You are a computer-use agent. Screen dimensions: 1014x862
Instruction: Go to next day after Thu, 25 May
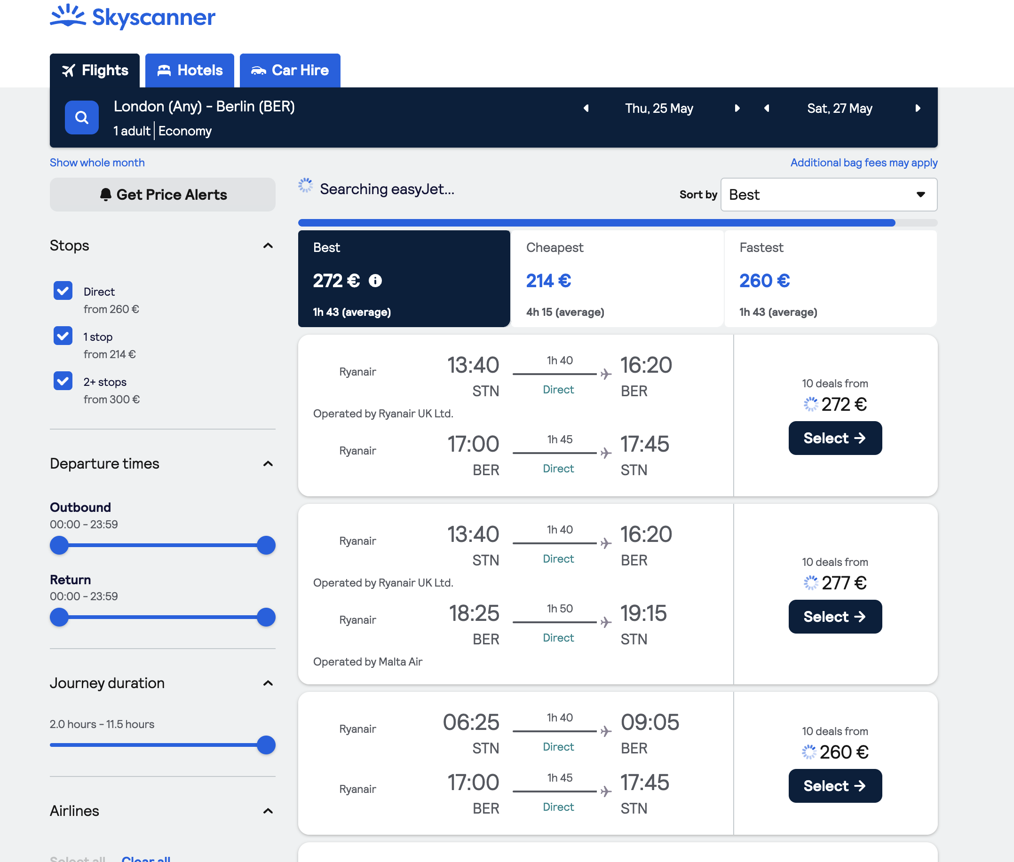pyautogui.click(x=737, y=108)
